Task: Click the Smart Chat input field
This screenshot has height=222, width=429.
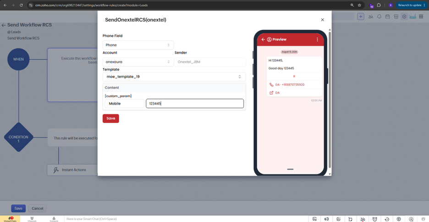Action: pyautogui.click(x=186, y=219)
